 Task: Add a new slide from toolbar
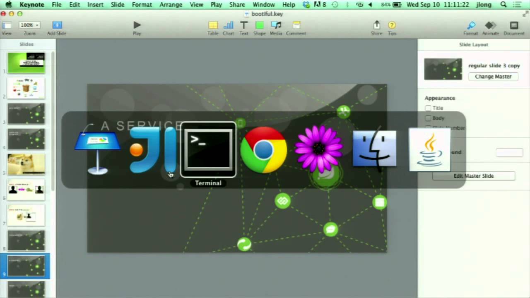[x=57, y=26]
